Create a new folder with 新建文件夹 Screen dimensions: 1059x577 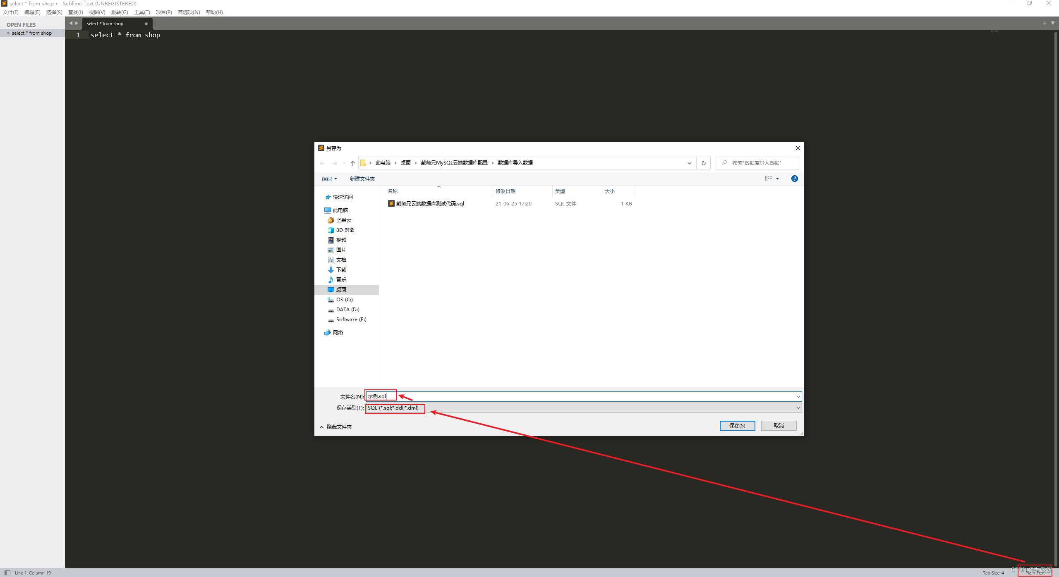[362, 179]
